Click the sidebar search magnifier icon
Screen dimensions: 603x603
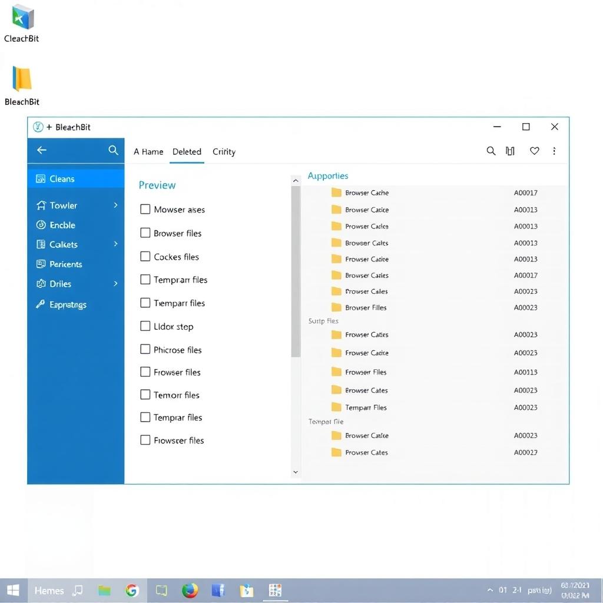113,150
